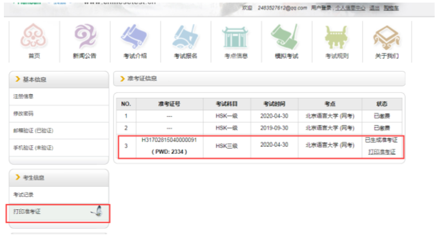Click the 打印准考证 link in row 3
The width and height of the screenshot is (440, 237).
382,152
